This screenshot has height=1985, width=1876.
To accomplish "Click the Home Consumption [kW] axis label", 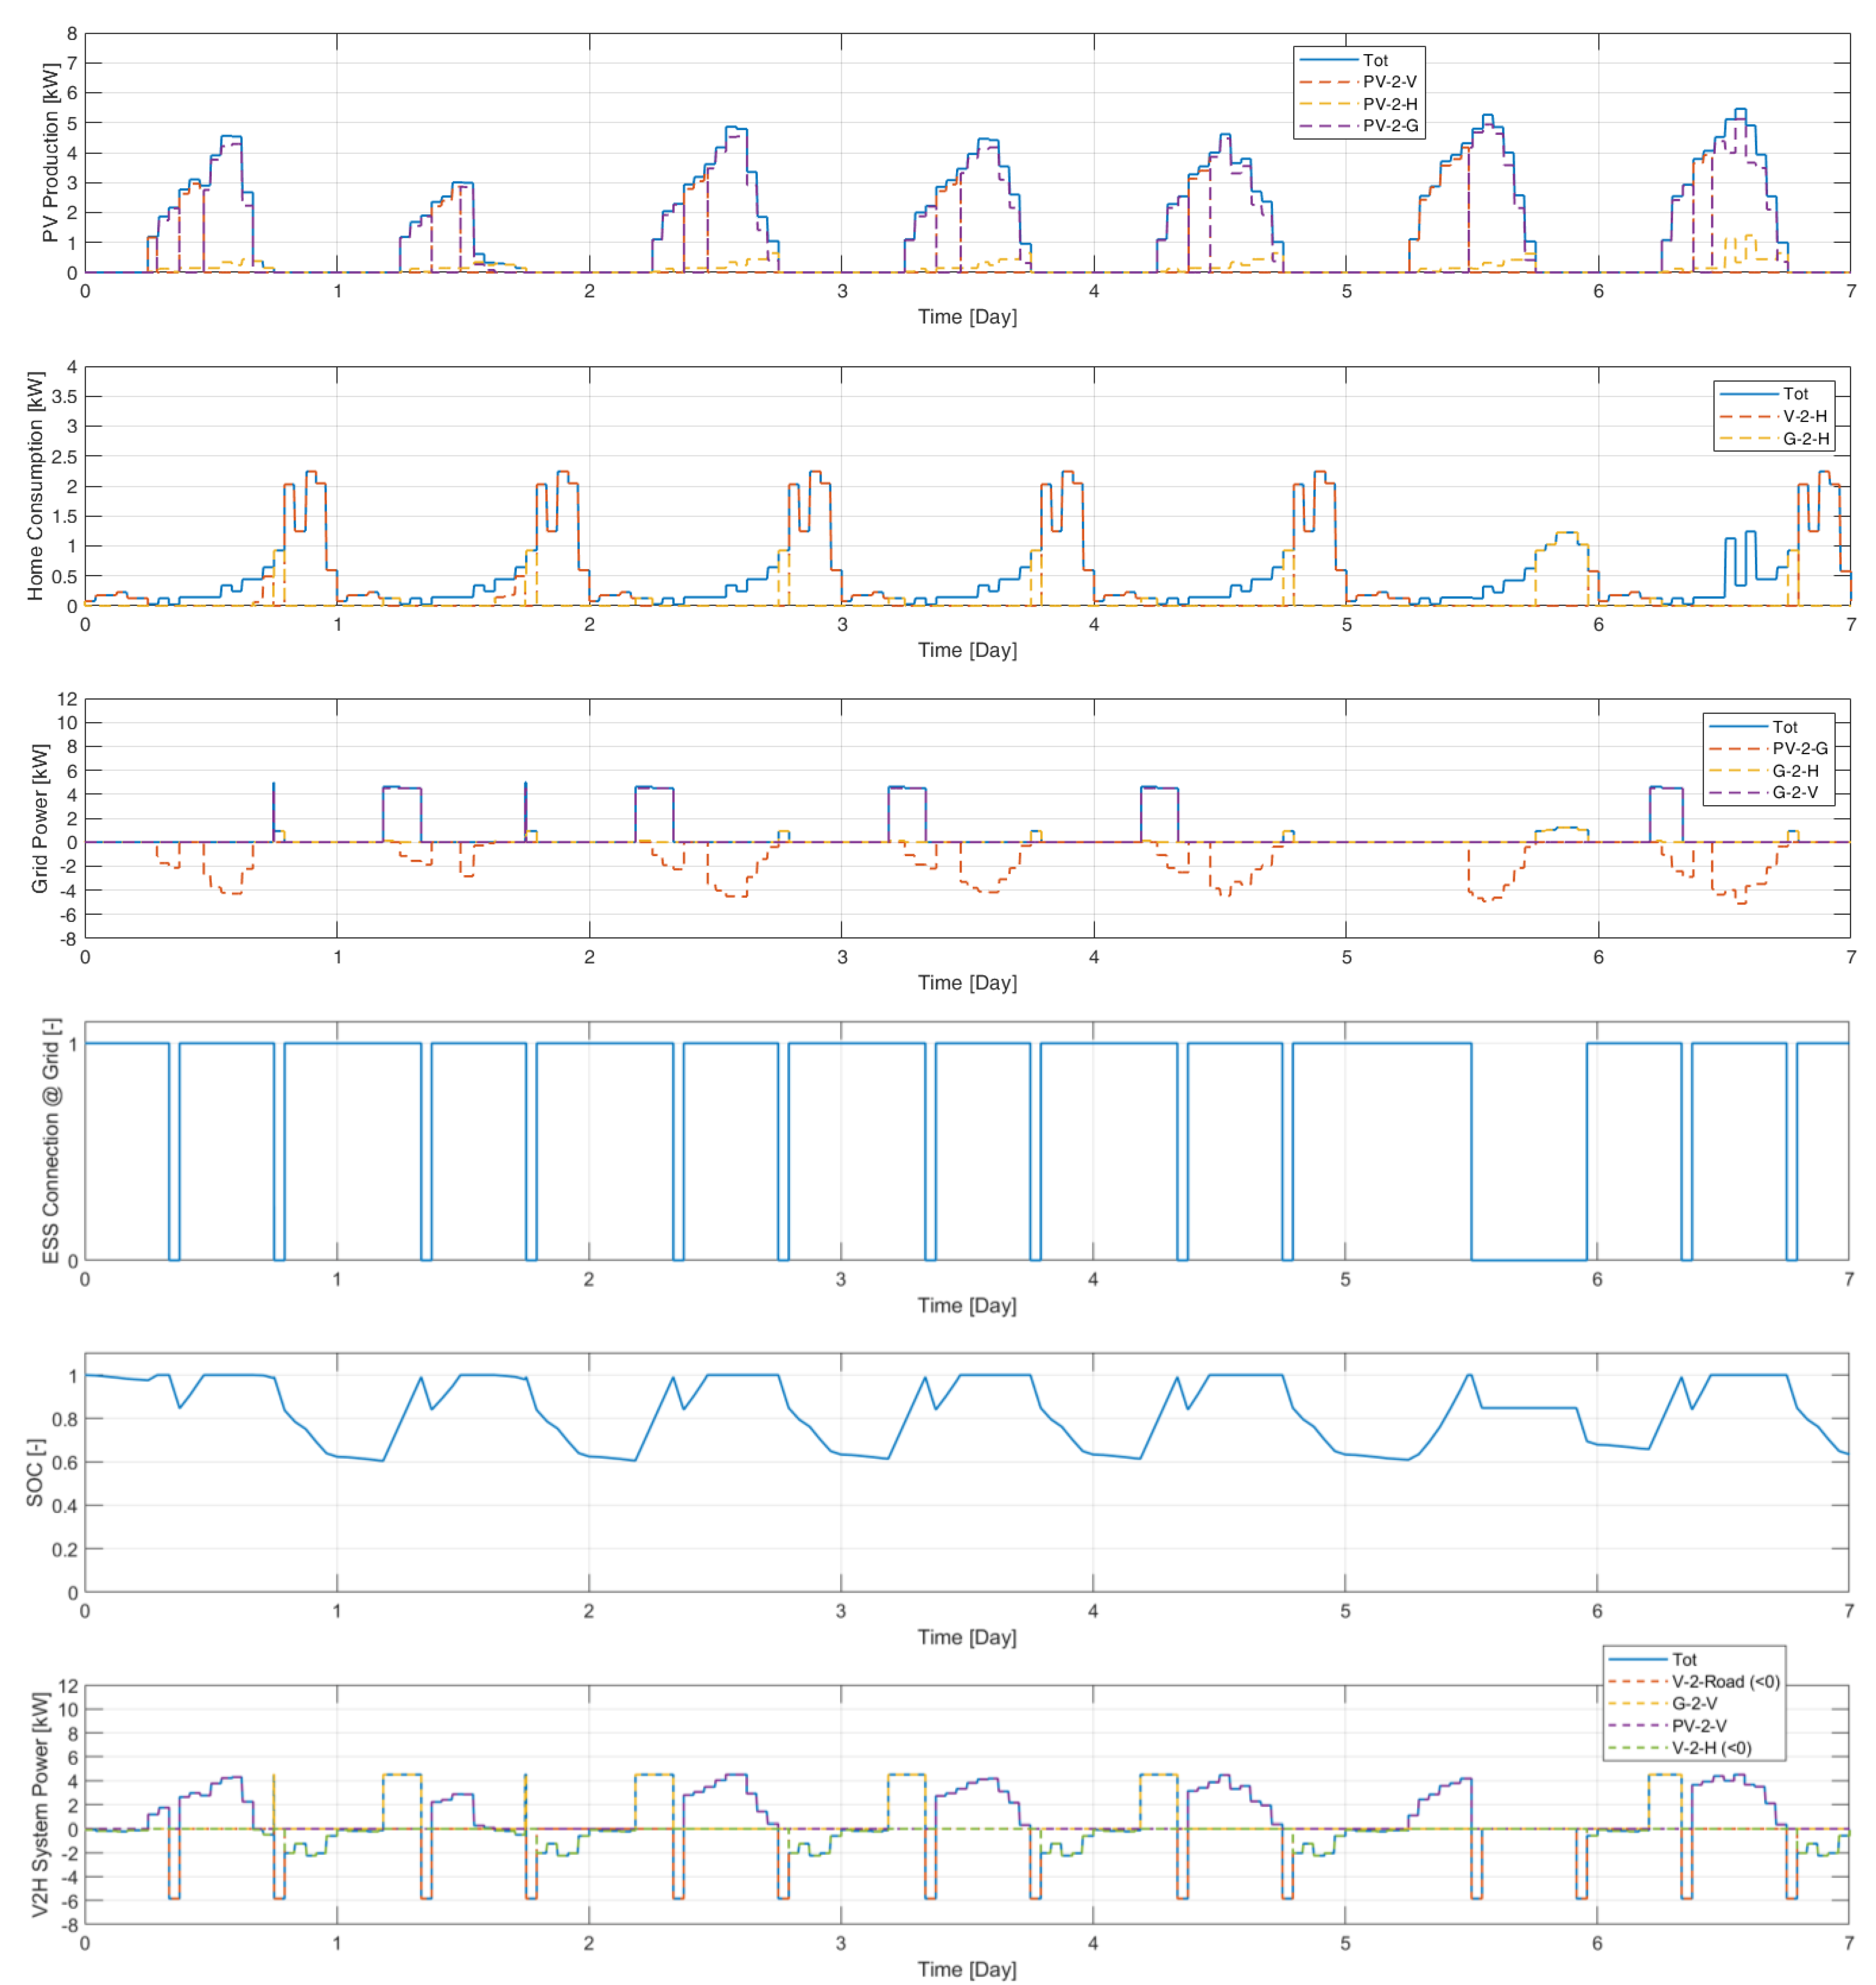I will (x=35, y=486).
